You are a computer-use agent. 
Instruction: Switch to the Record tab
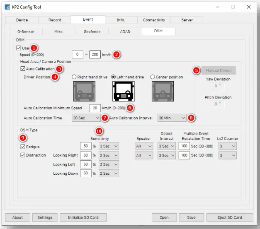(x=55, y=20)
